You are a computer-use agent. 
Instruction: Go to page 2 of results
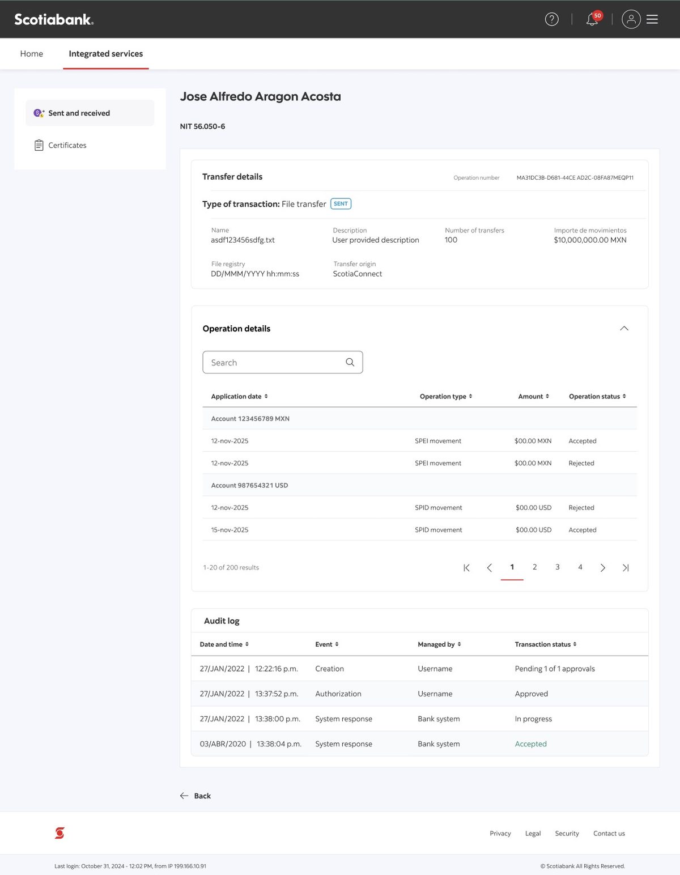(535, 567)
